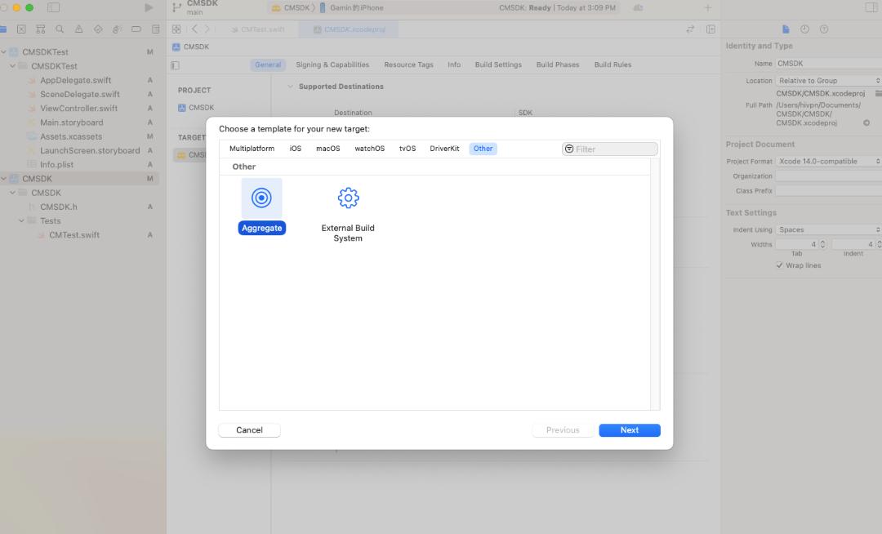Image resolution: width=882 pixels, height=534 pixels.
Task: Collapse the Supported Destinations section
Action: [x=290, y=87]
